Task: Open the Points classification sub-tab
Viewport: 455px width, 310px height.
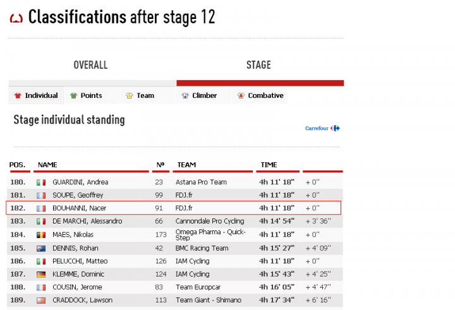Action: tap(91, 96)
